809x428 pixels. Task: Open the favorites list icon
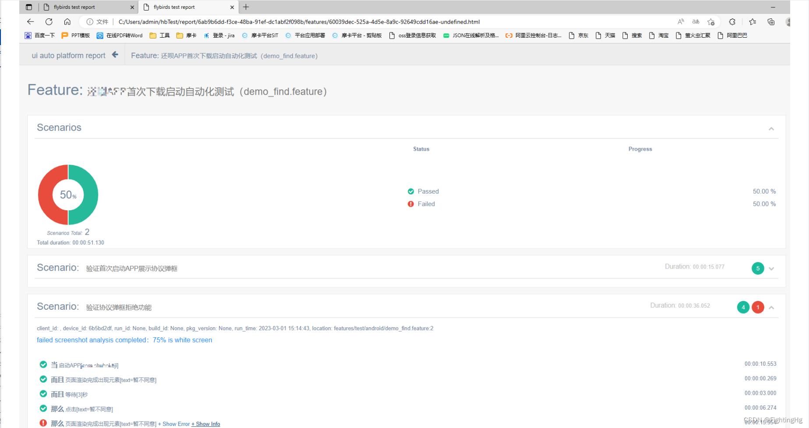[752, 21]
